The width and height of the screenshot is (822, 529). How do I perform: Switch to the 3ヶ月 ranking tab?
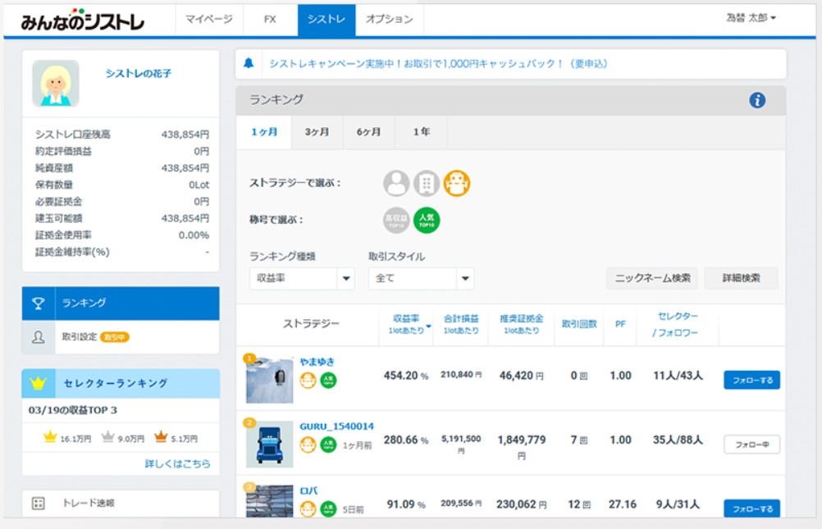317,132
